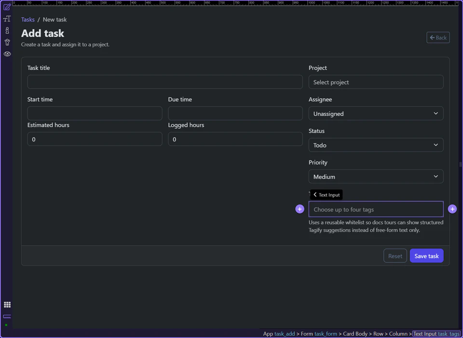Image resolution: width=463 pixels, height=338 pixels.
Task: Select Column in the breadcrumb path
Action: pyautogui.click(x=398, y=334)
